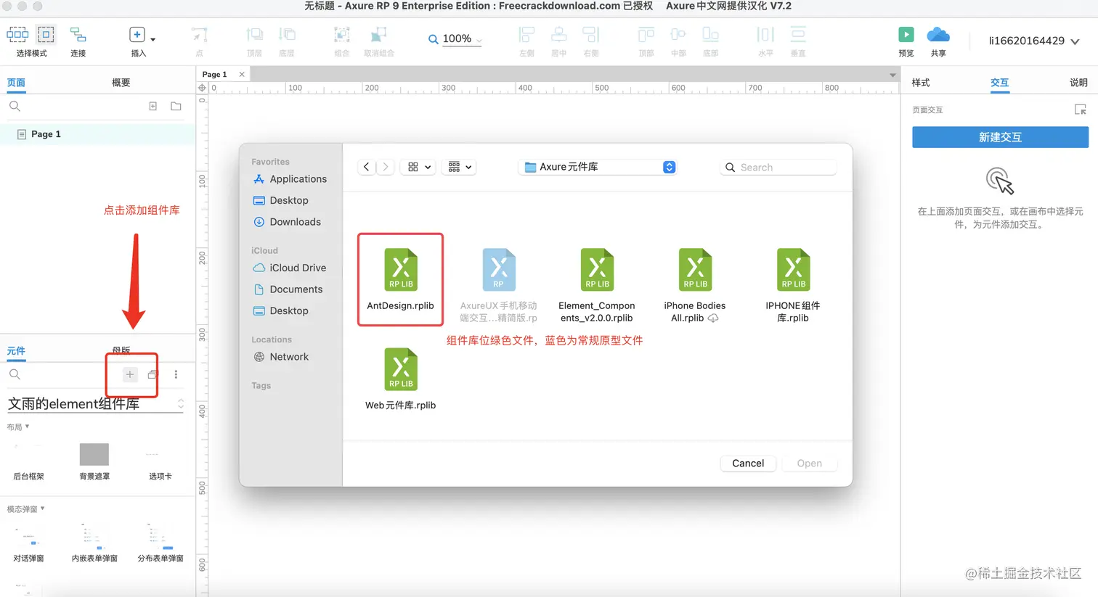Screen dimensions: 1098x597
Task: Open iCloud Drive in the dialog sidebar
Action: pyautogui.click(x=290, y=268)
